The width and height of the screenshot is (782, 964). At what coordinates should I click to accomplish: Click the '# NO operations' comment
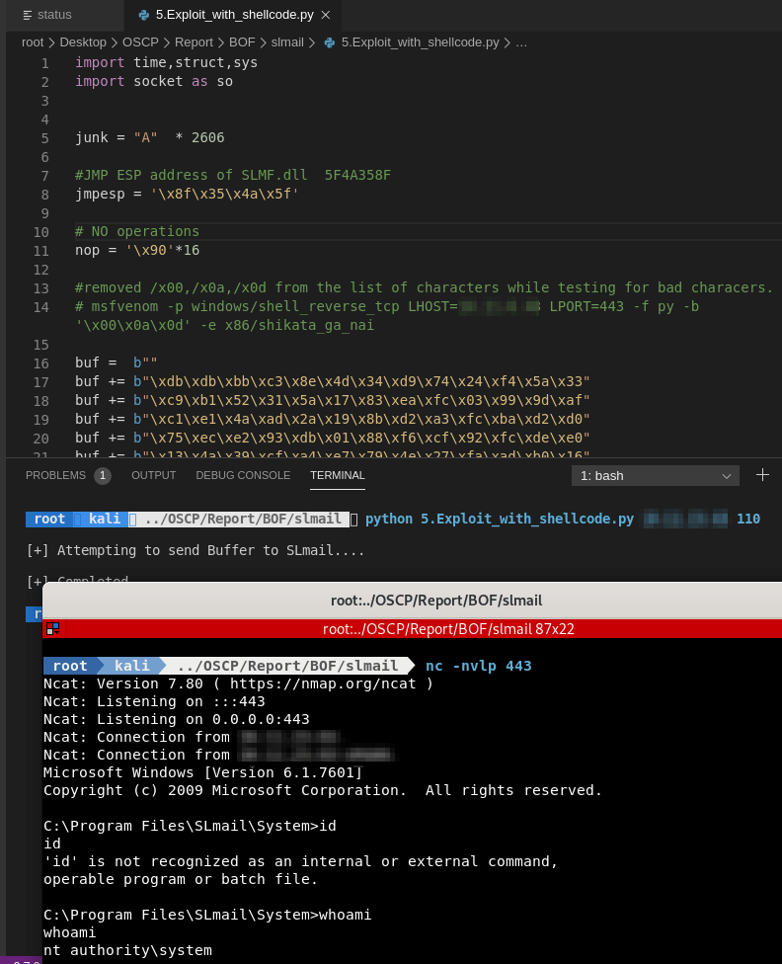[137, 232]
